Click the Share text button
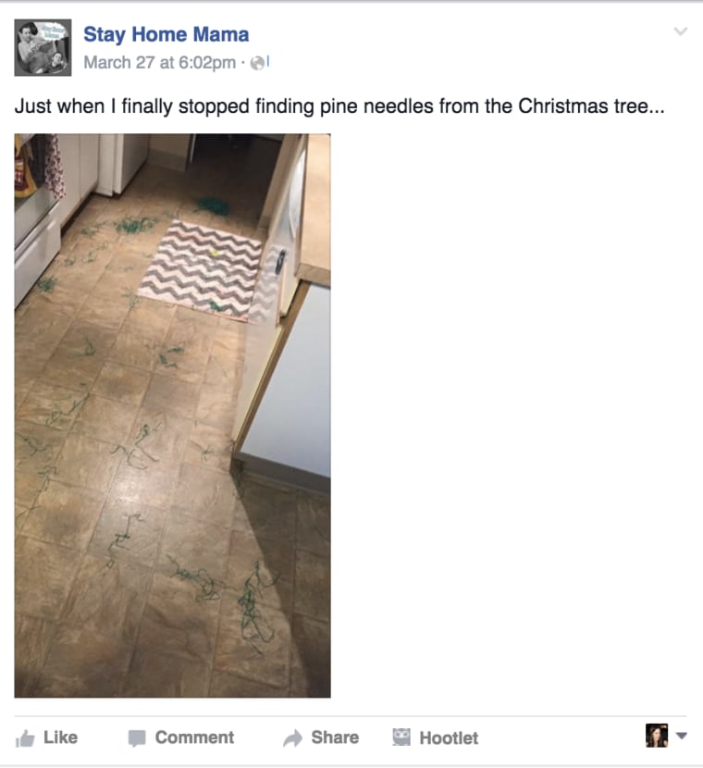This screenshot has height=768, width=703. [x=335, y=737]
